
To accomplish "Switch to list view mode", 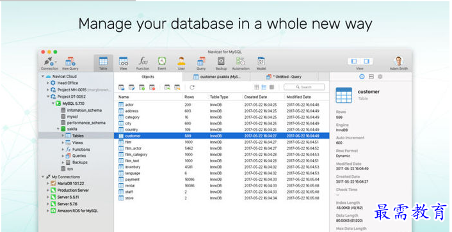I will coord(264,87).
